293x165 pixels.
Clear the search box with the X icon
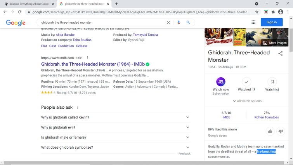click(x=168, y=23)
